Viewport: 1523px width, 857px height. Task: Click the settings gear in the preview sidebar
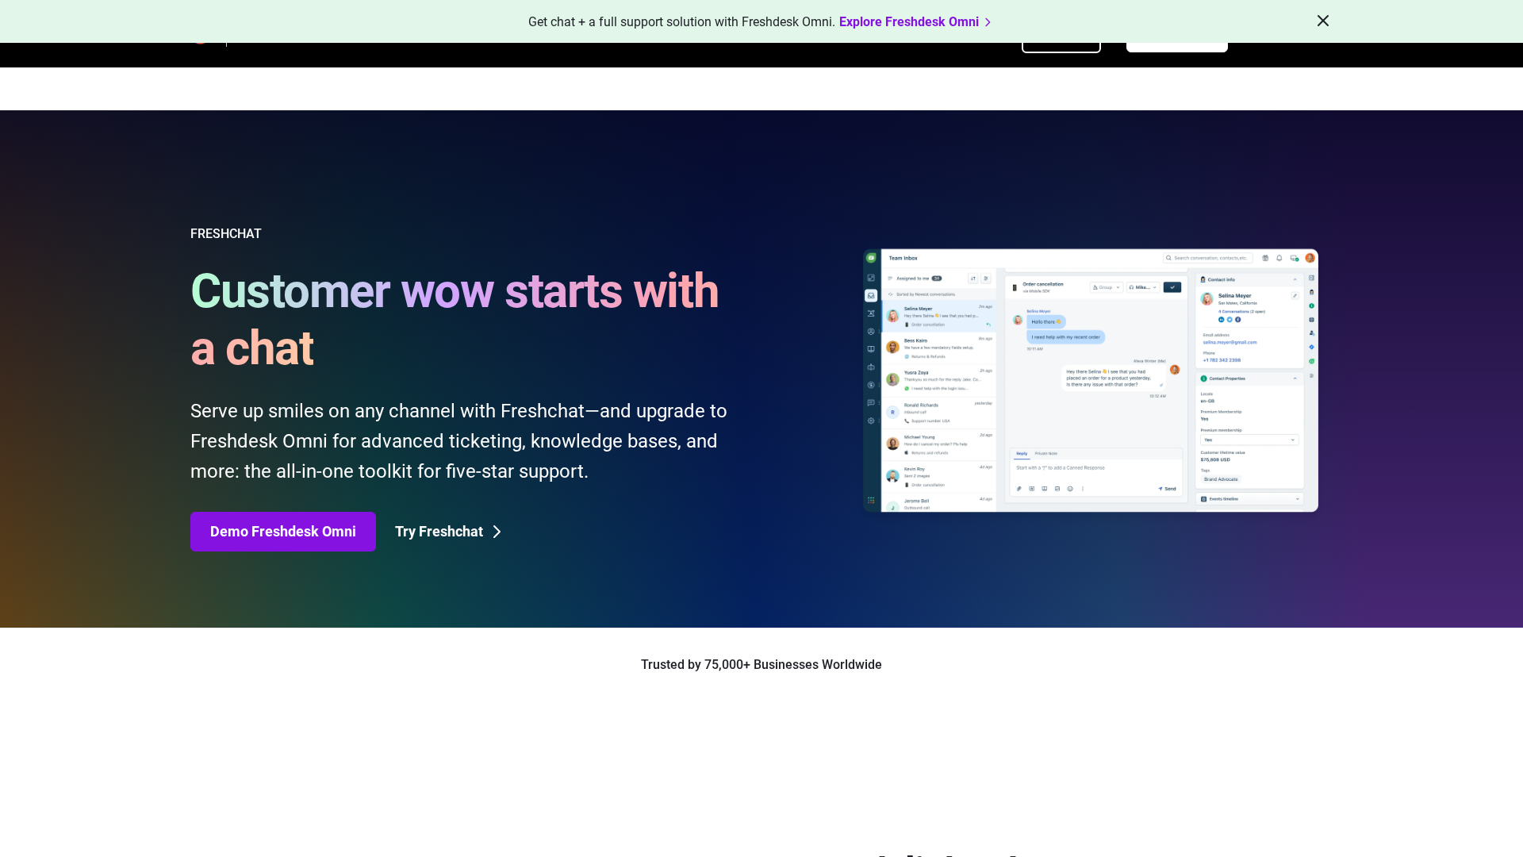point(871,421)
